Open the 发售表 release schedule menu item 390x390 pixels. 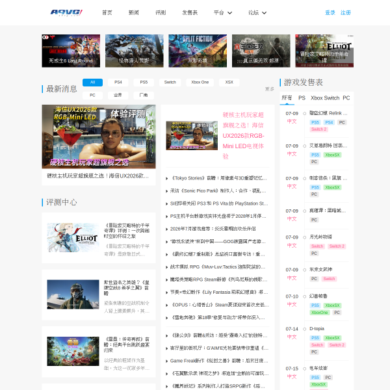(190, 13)
